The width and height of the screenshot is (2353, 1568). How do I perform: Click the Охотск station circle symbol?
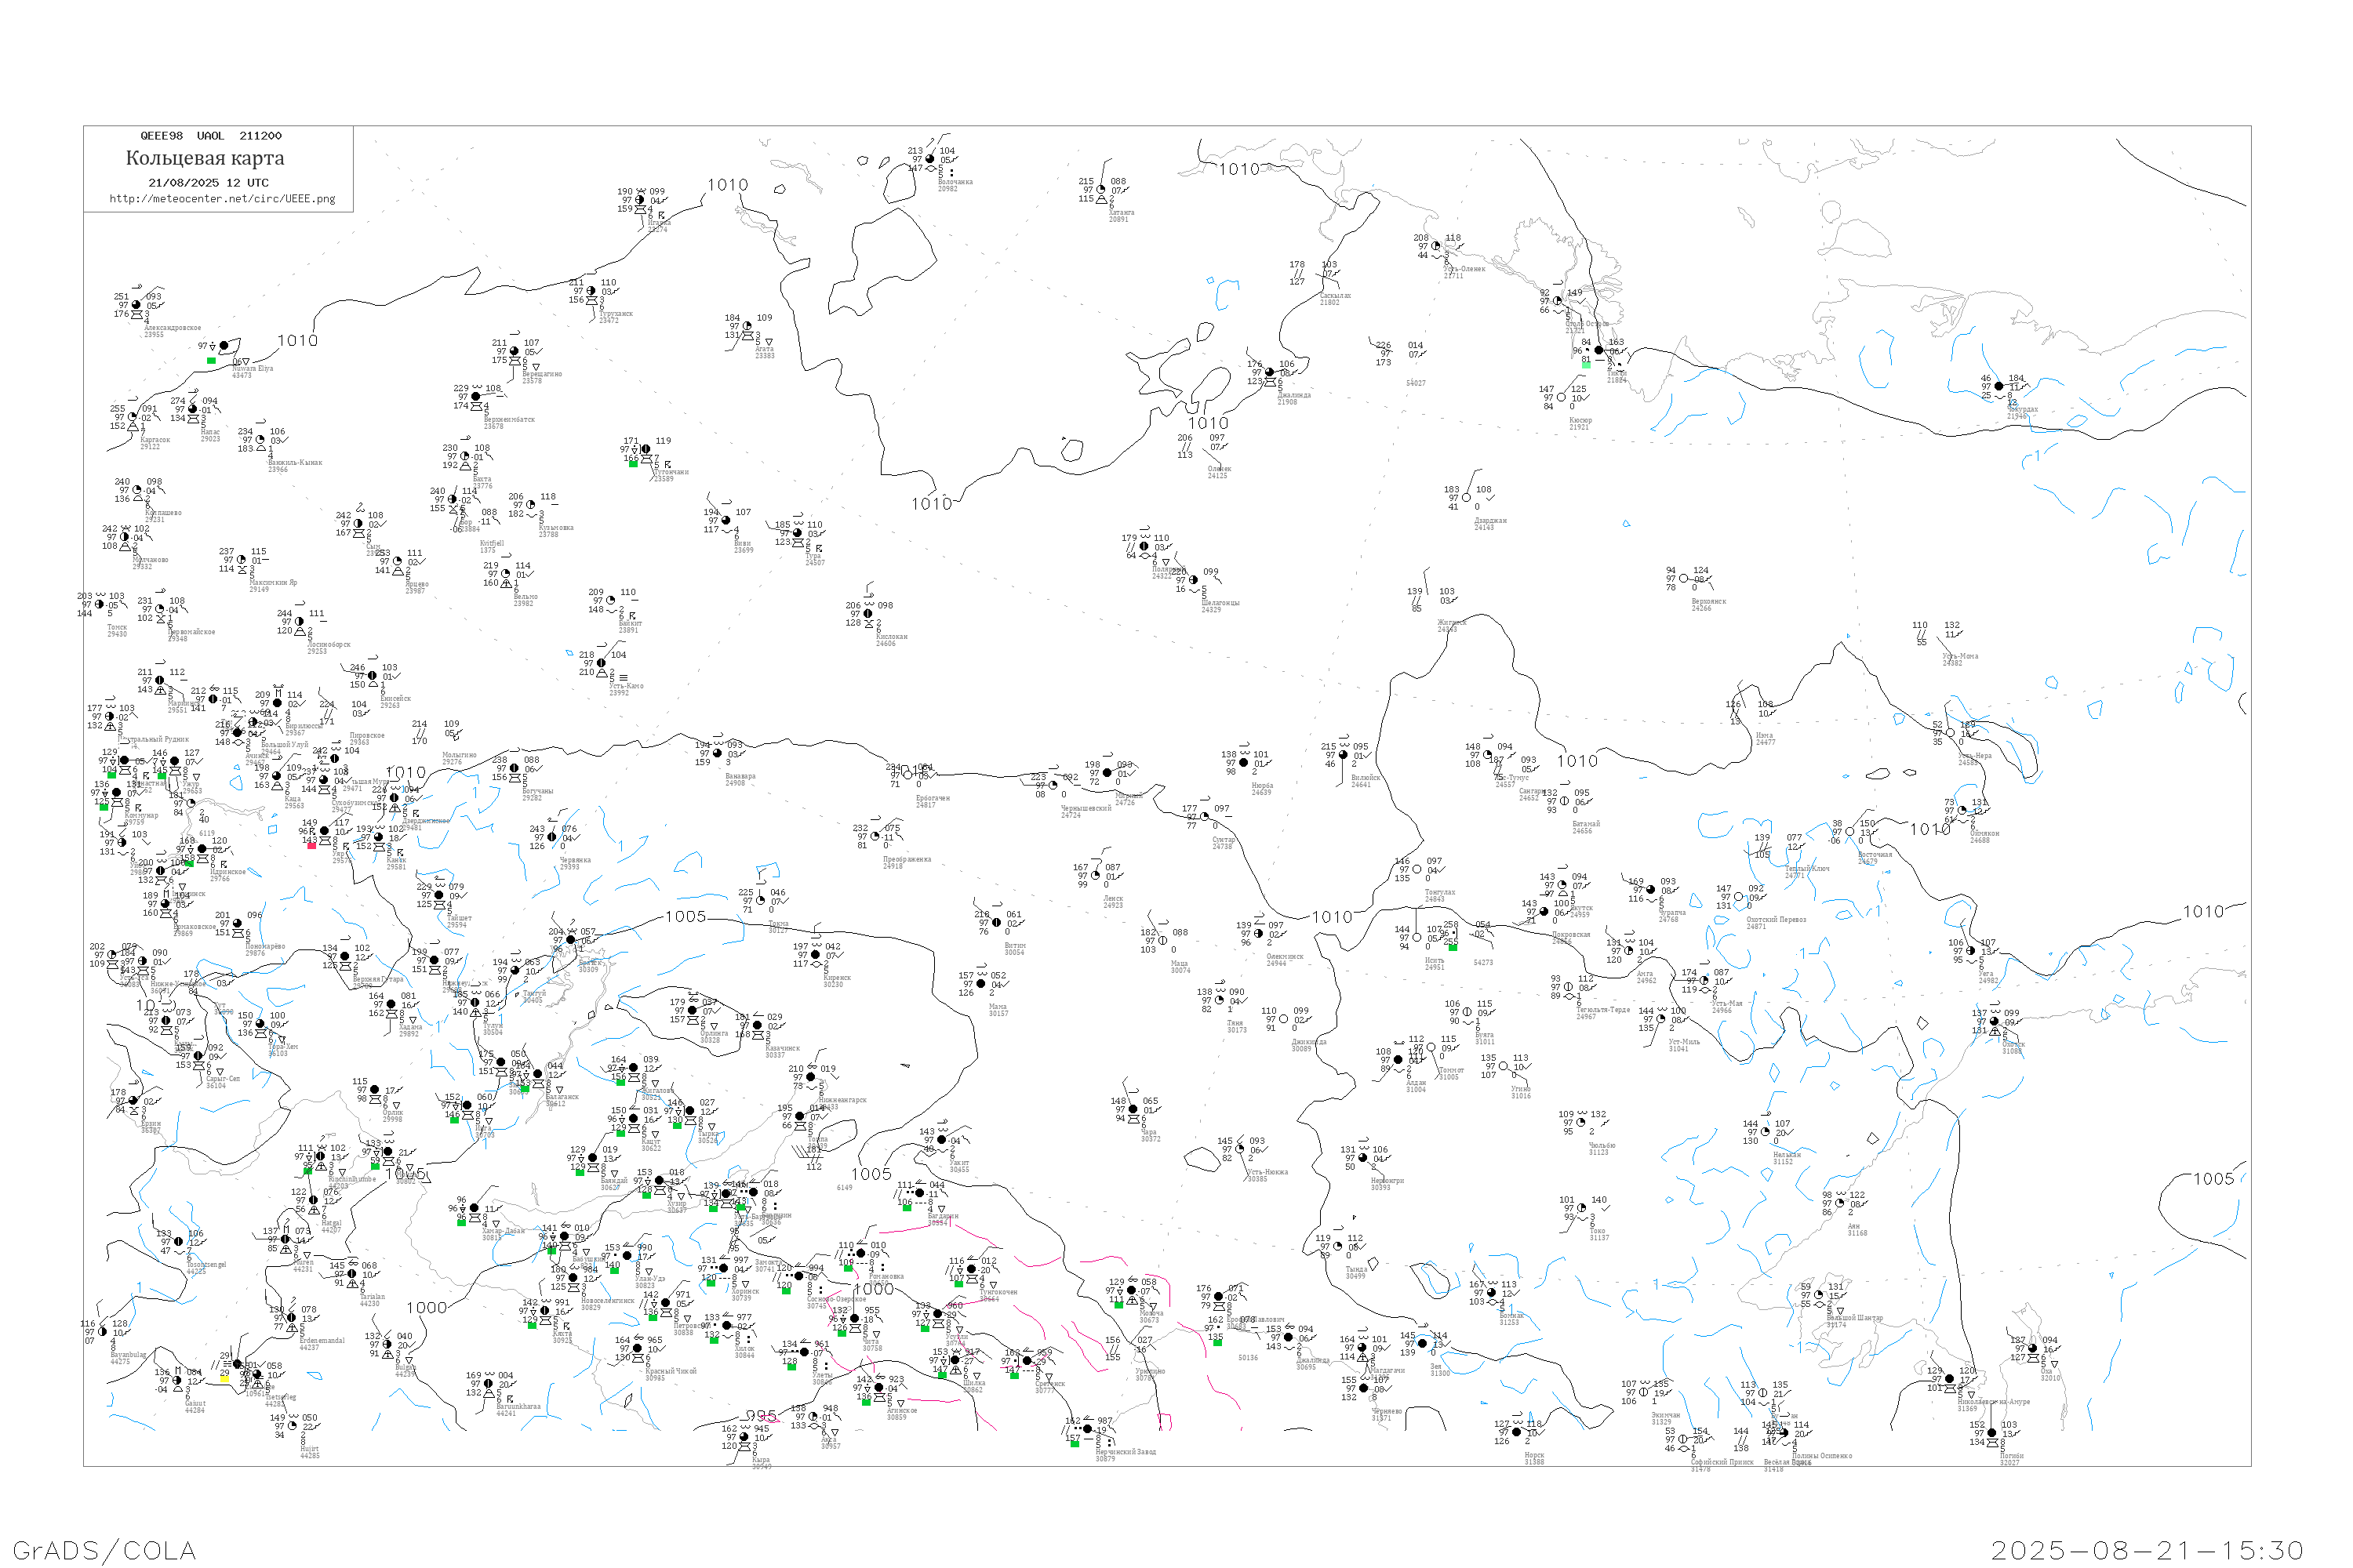[1994, 1021]
